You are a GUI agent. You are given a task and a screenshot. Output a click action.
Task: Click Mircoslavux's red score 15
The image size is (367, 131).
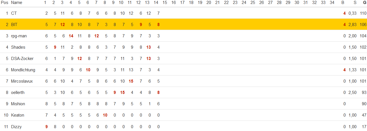click(131, 81)
